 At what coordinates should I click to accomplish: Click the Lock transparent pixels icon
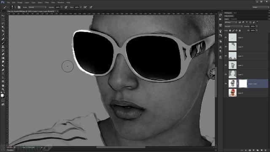coord(230,30)
